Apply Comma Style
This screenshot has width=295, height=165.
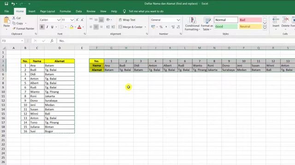[166, 27]
